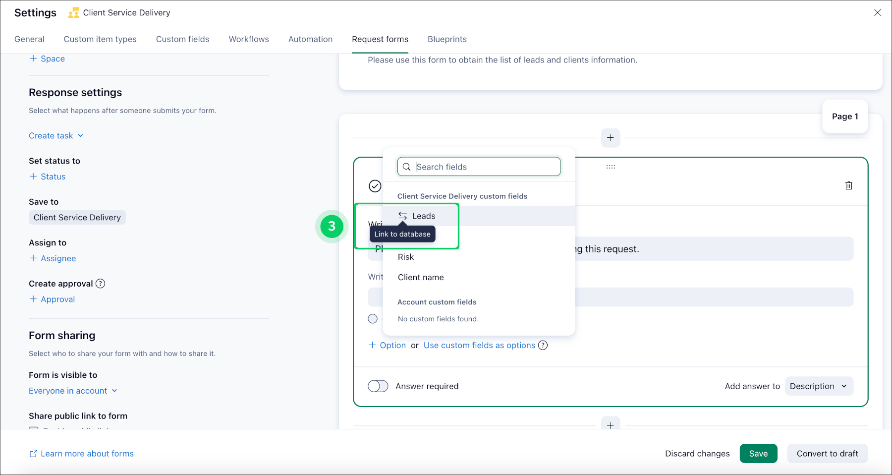892x475 pixels.
Task: Open the Everyone in account dropdown
Action: pyautogui.click(x=72, y=391)
